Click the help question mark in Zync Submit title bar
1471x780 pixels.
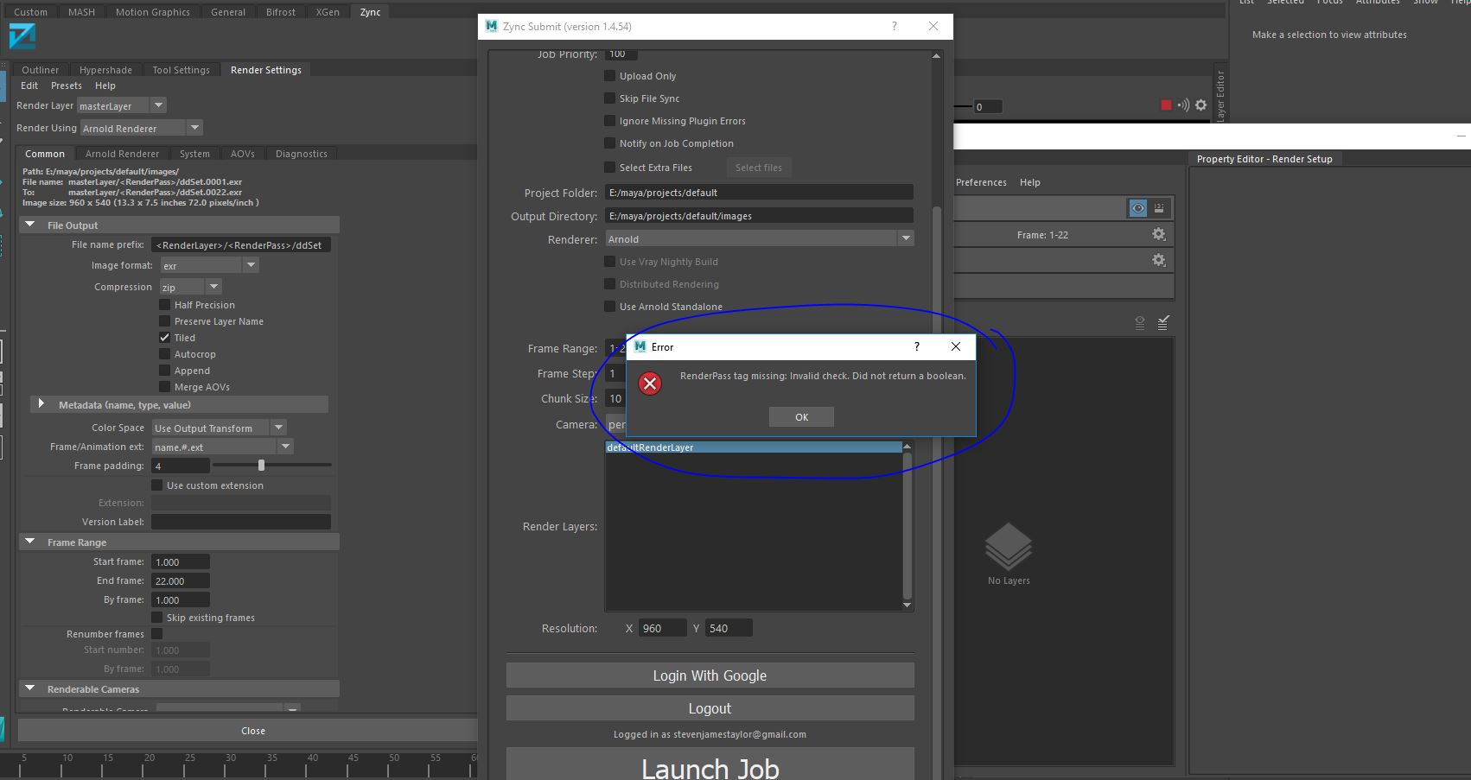(895, 27)
